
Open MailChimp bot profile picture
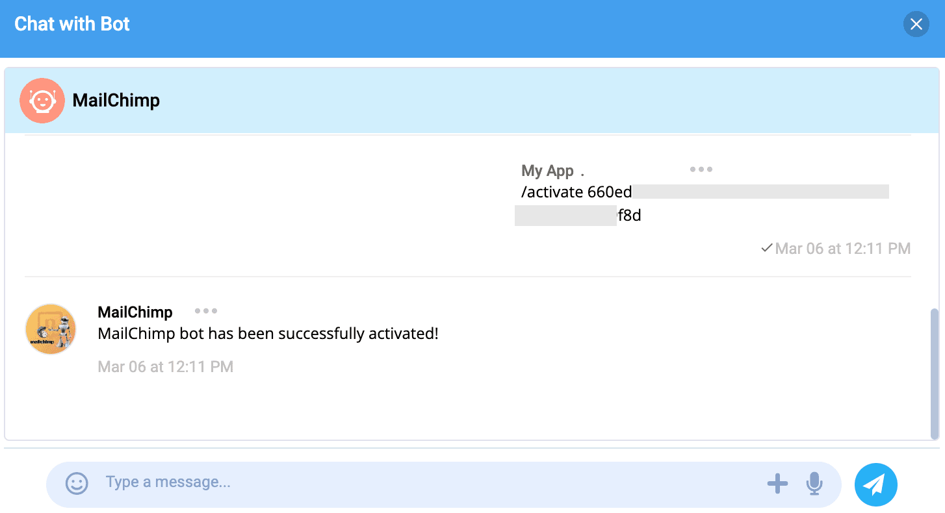coord(51,329)
